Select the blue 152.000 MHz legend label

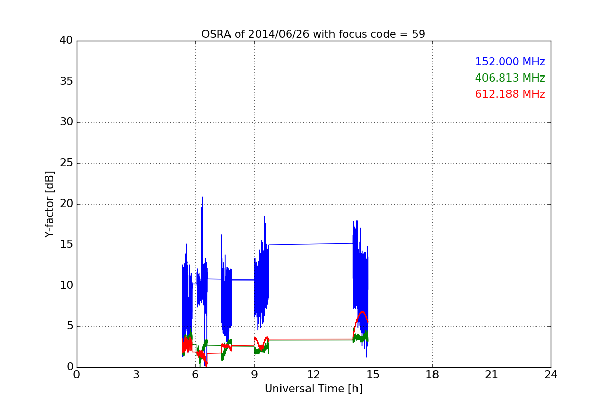pyautogui.click(x=510, y=62)
